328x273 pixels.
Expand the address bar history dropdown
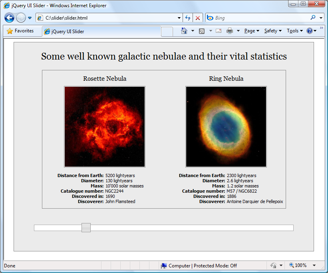179,18
